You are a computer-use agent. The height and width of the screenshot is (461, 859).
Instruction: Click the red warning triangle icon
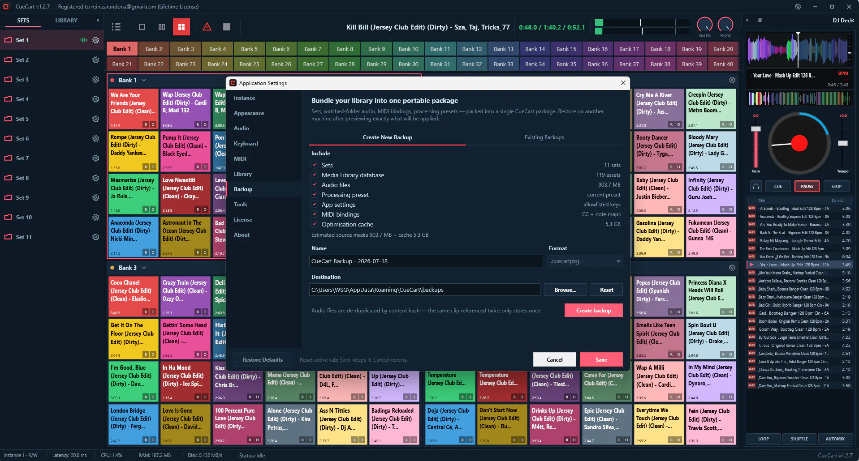tap(207, 27)
